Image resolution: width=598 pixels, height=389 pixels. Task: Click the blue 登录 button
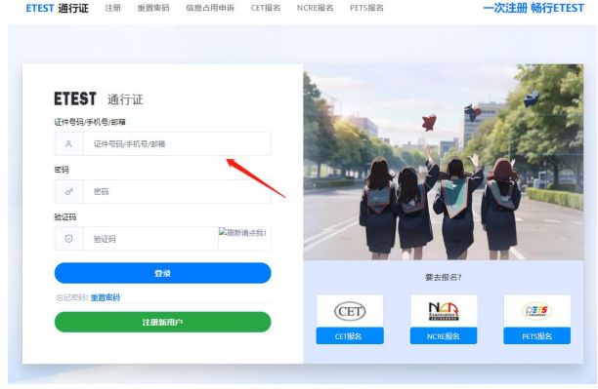163,273
